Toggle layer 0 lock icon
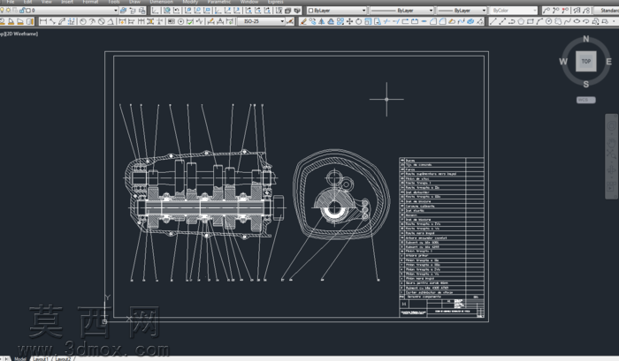Screen dimensions: 619x361 tap(22, 11)
